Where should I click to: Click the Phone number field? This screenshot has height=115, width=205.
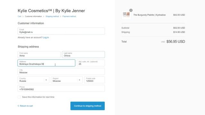[x=61, y=88]
